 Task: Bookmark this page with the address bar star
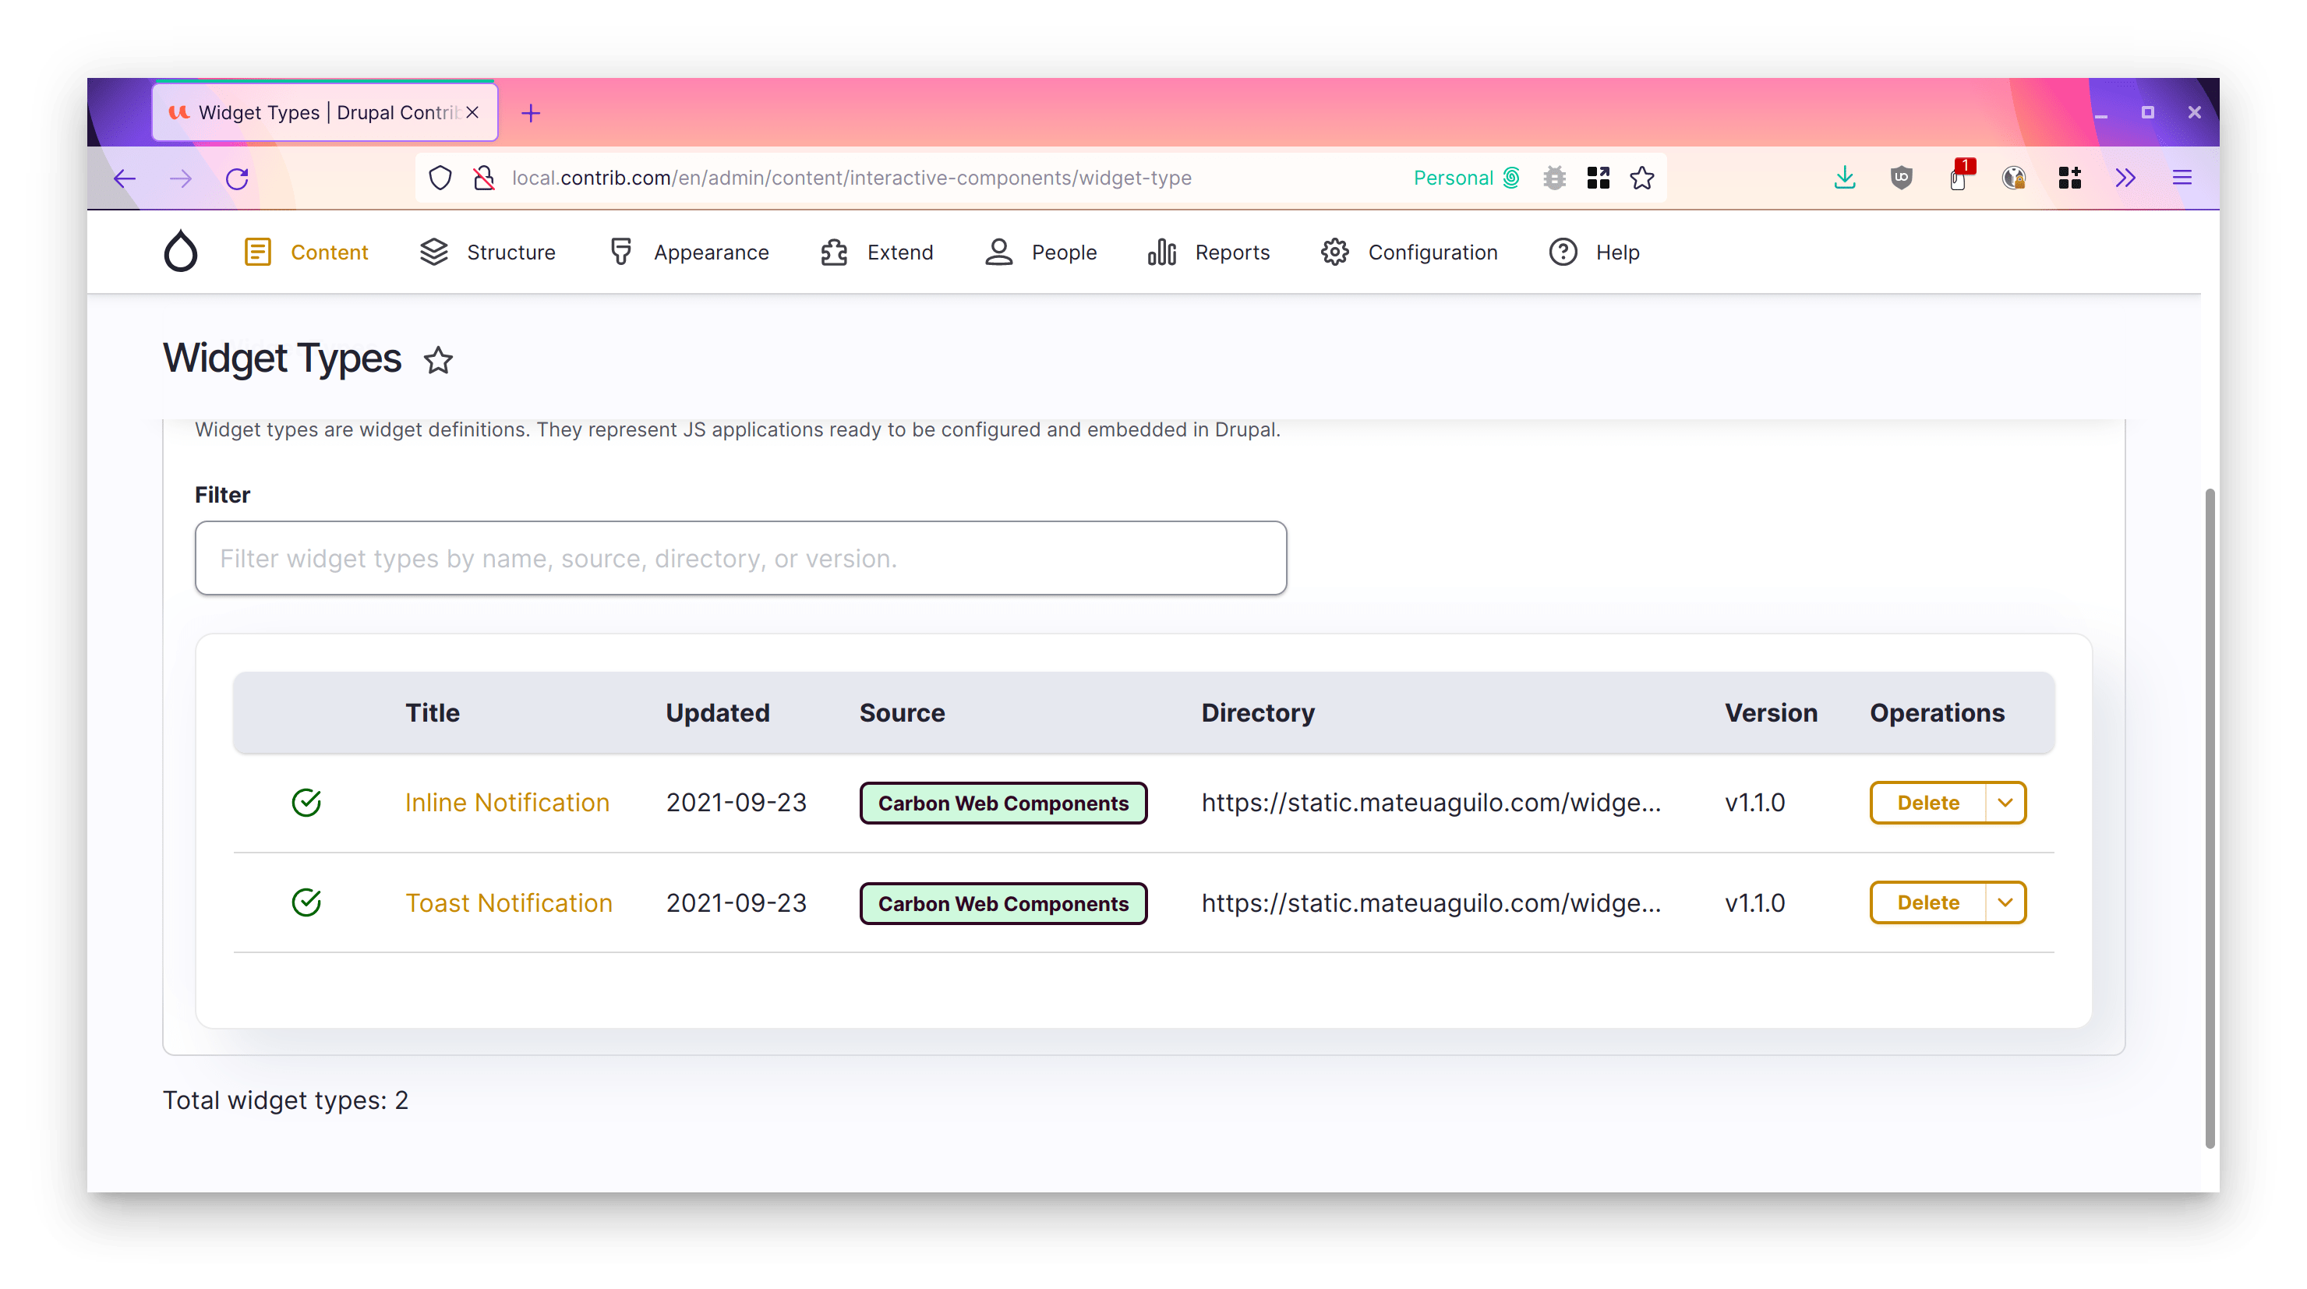tap(1641, 178)
